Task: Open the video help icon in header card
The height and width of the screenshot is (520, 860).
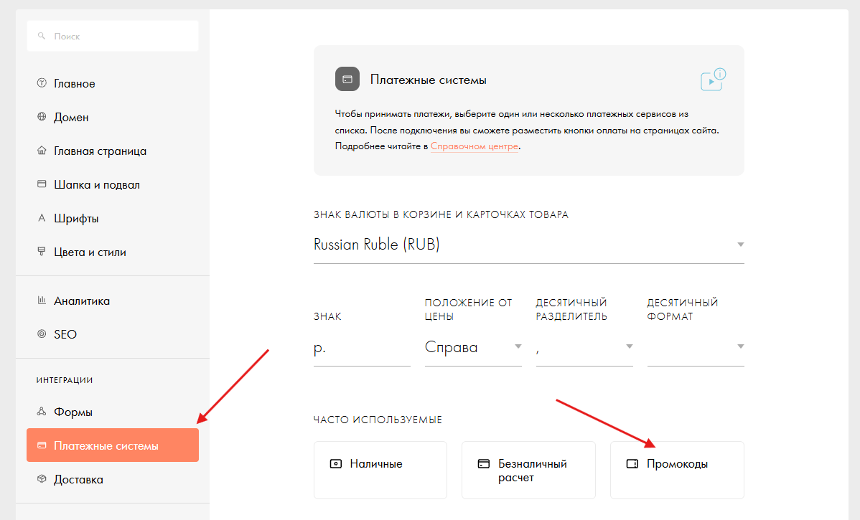Action: tap(713, 80)
